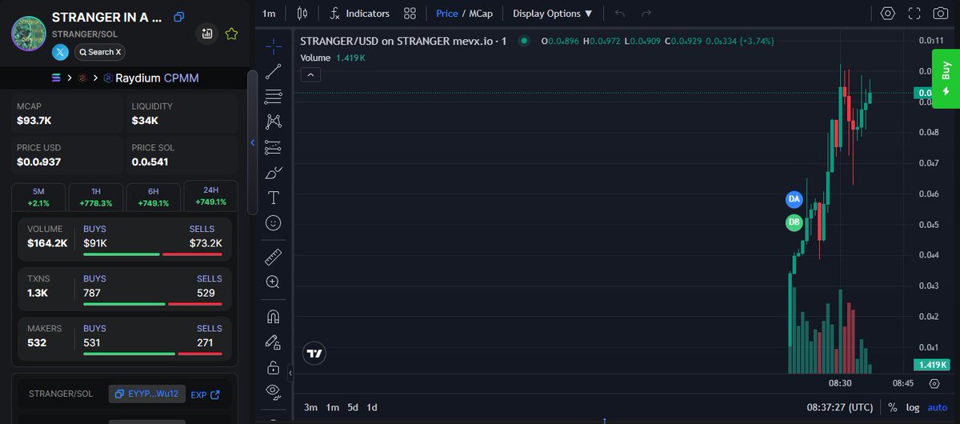Toggle magnet mode for drawings
960x424 pixels.
(273, 317)
